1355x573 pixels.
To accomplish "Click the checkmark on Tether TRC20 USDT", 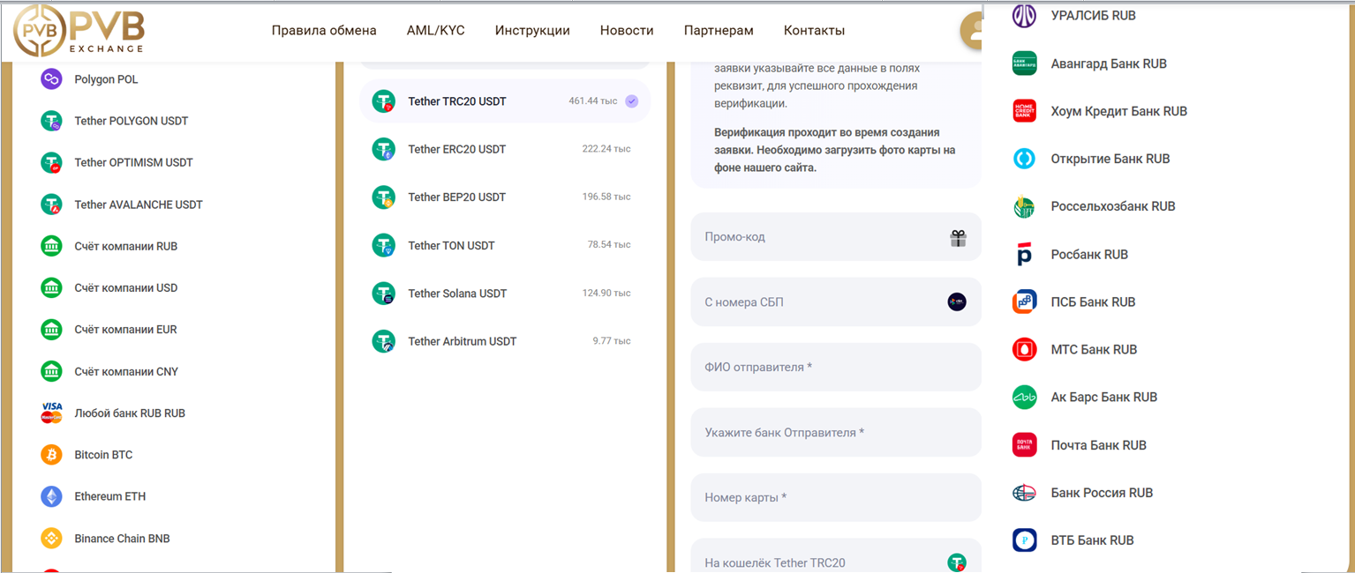I will pos(631,101).
